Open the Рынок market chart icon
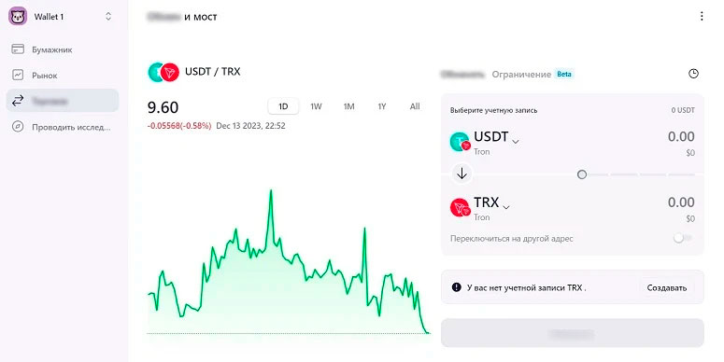 click(x=18, y=75)
